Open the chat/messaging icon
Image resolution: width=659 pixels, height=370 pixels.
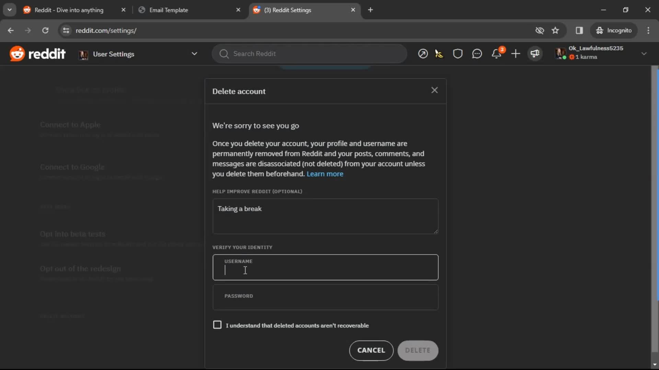pos(477,53)
